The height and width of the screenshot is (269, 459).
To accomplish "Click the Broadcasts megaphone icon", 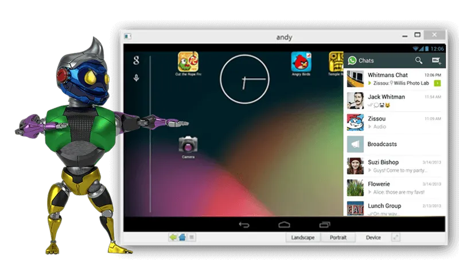I will pos(355,144).
